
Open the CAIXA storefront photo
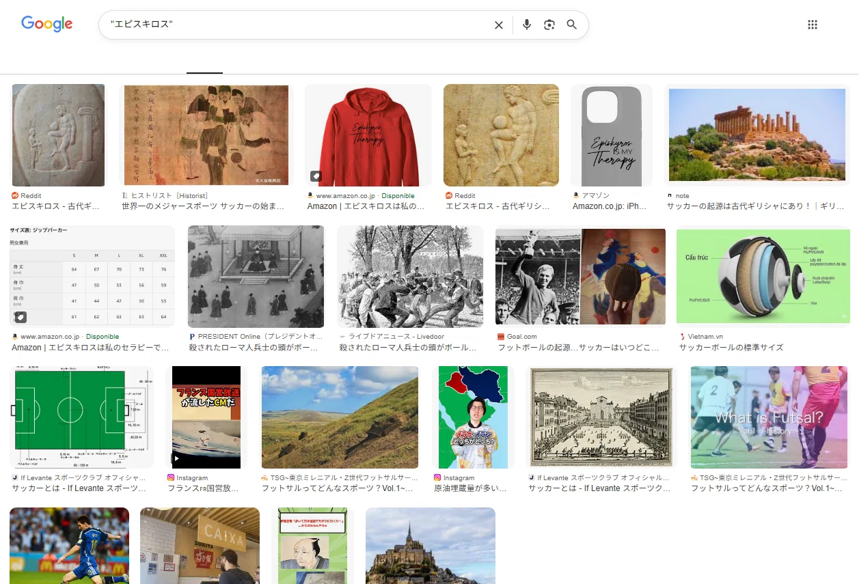coord(200,546)
